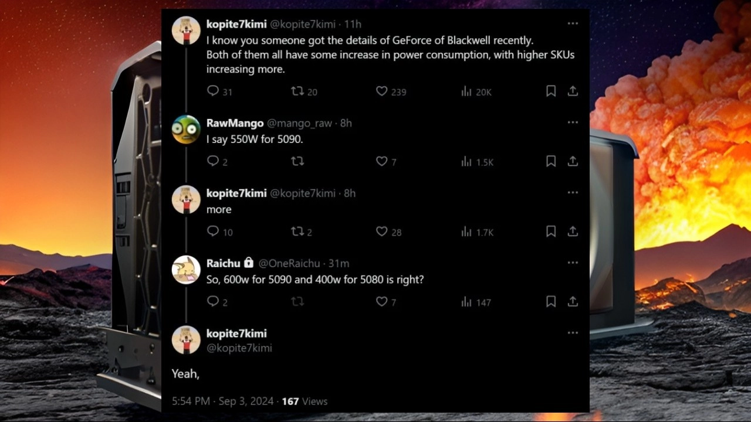
Task: Open more options on RawMango's tweet
Action: [x=573, y=122]
